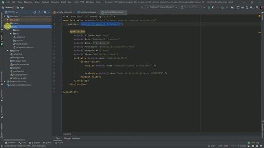Click the Event Log indicator
The height and width of the screenshot is (148, 264).
click(254, 143)
